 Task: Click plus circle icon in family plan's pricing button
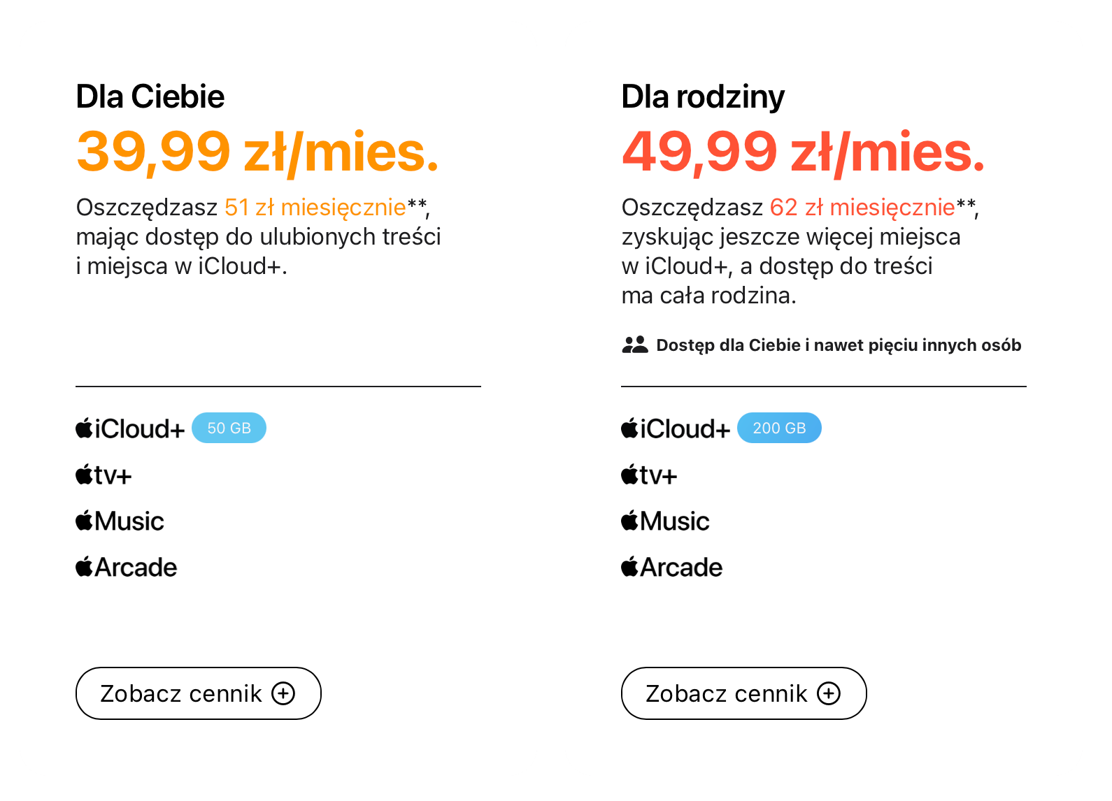pos(829,693)
